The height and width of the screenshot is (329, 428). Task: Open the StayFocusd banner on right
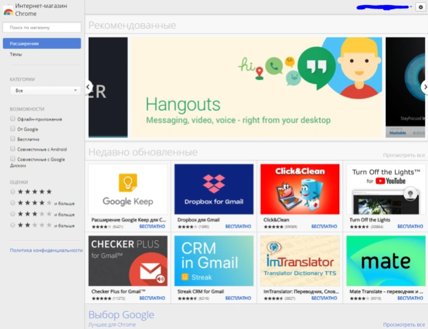pyautogui.click(x=405, y=87)
